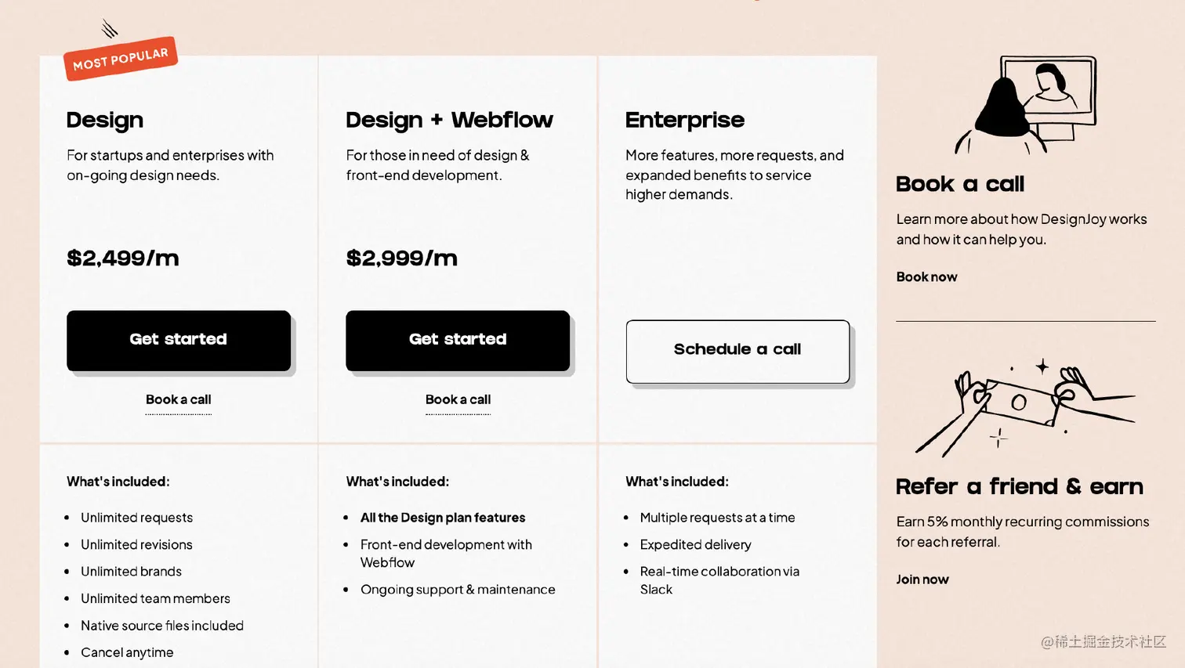Click the $2,999/m price

click(x=402, y=258)
